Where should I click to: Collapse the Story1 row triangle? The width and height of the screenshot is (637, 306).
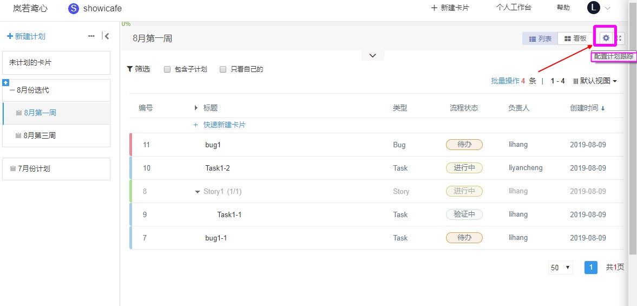[198, 191]
